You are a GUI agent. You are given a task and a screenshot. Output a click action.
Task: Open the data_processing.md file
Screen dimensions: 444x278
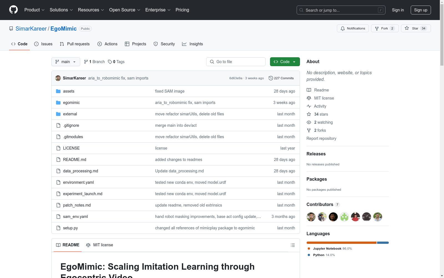[80, 171]
